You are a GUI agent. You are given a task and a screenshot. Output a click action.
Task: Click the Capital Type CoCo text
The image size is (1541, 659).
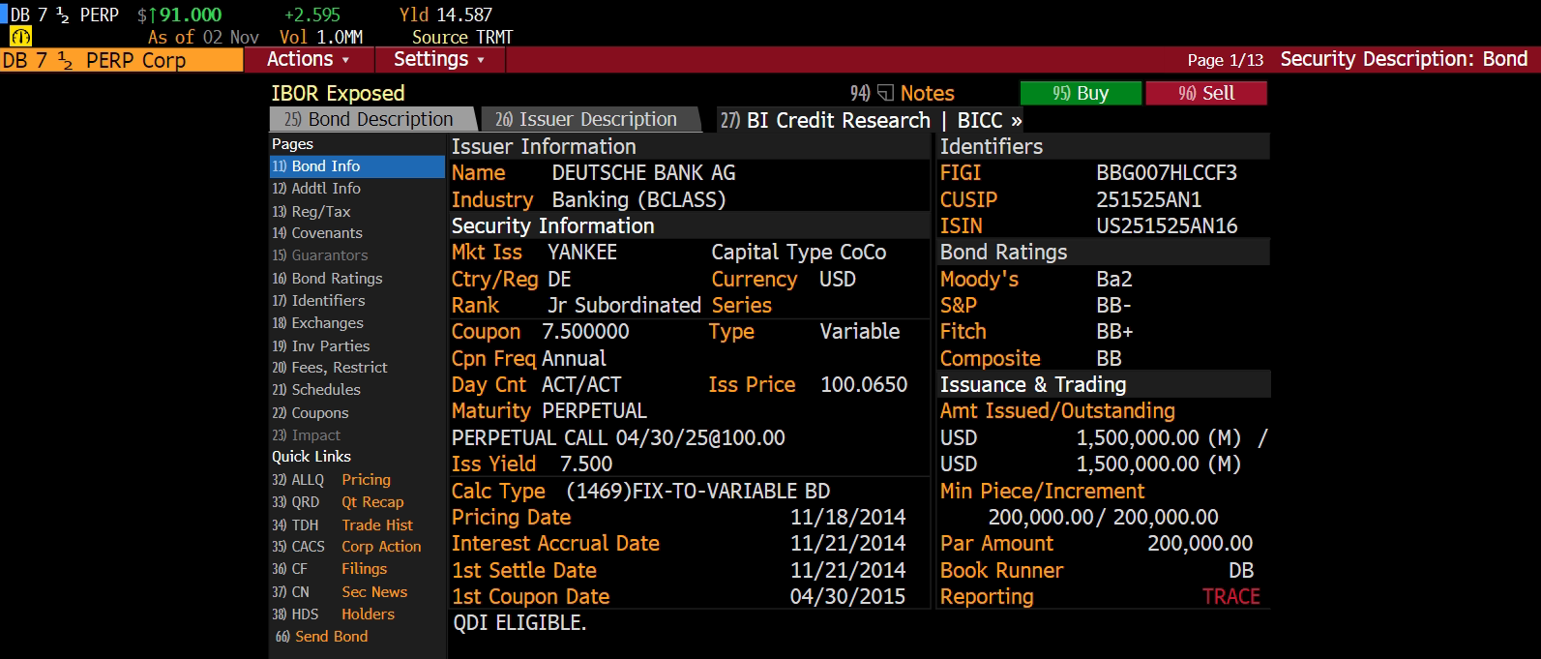coord(799,253)
